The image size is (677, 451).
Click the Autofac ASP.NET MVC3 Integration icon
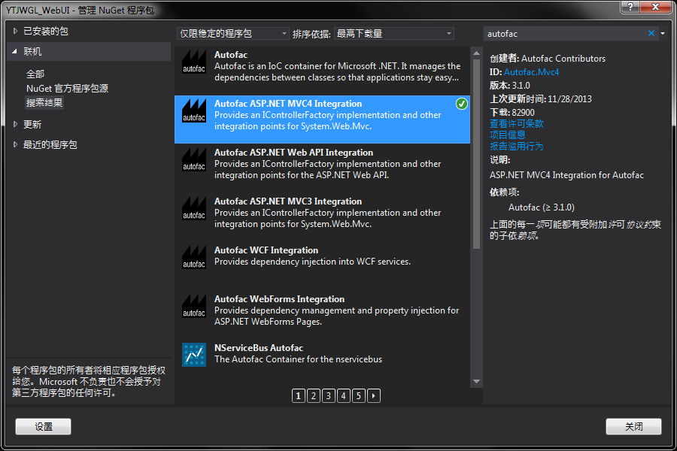click(x=194, y=208)
